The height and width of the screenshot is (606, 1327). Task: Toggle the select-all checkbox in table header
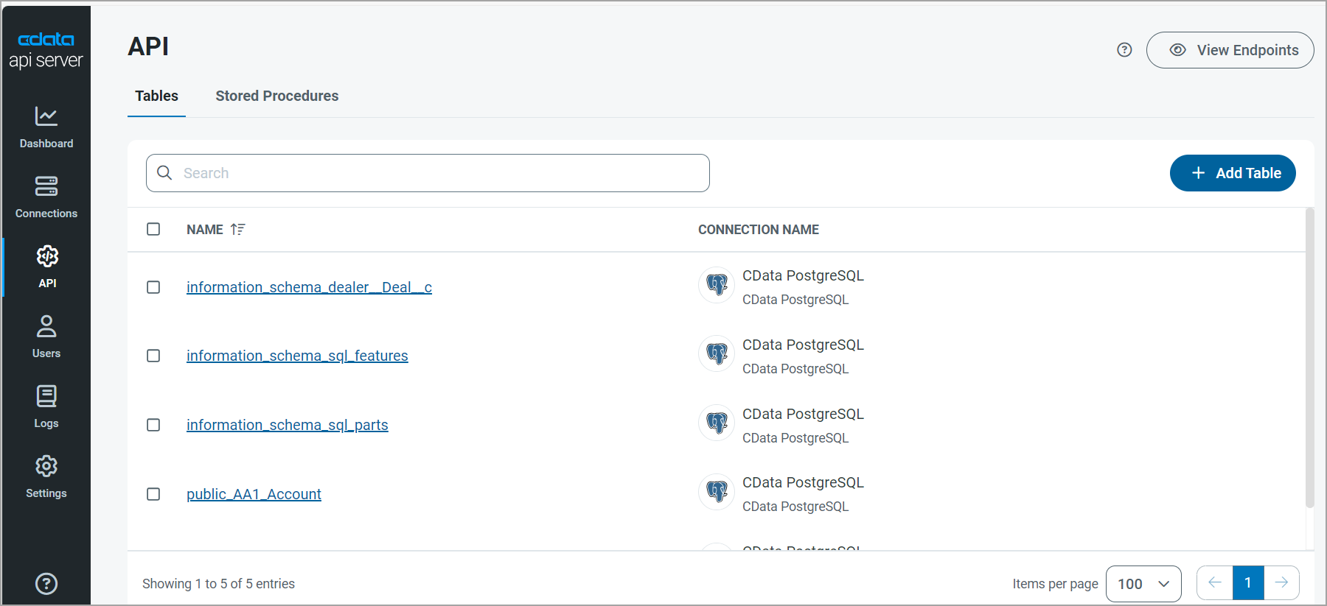153,229
